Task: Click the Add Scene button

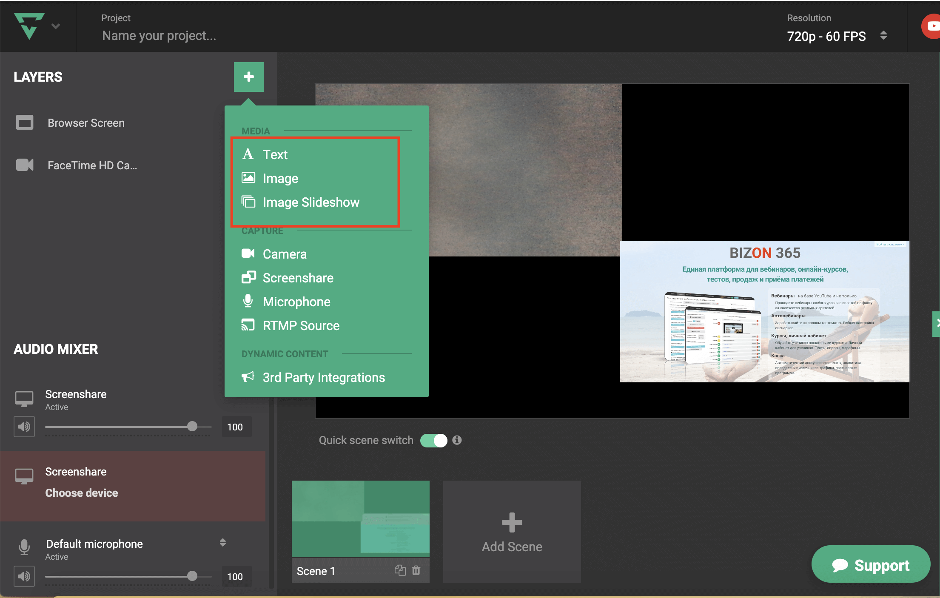Action: coord(512,532)
